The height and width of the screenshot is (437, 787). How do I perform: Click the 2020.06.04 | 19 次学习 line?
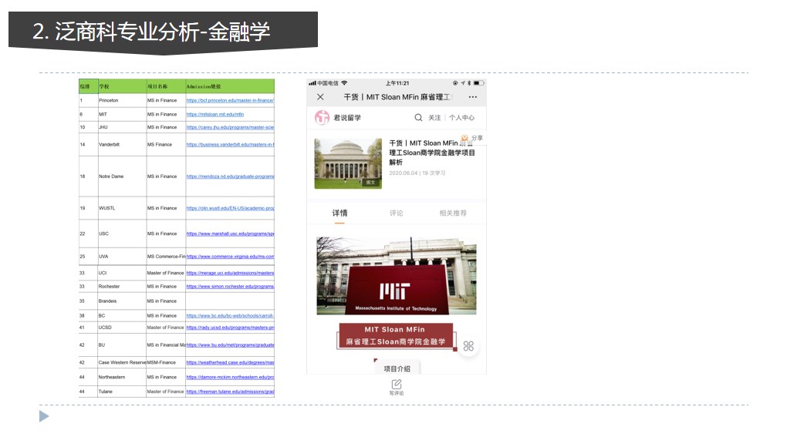click(417, 173)
